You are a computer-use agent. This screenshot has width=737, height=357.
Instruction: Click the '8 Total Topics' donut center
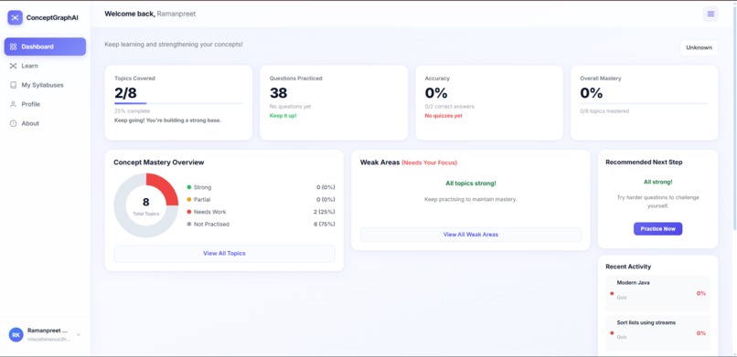[145, 205]
